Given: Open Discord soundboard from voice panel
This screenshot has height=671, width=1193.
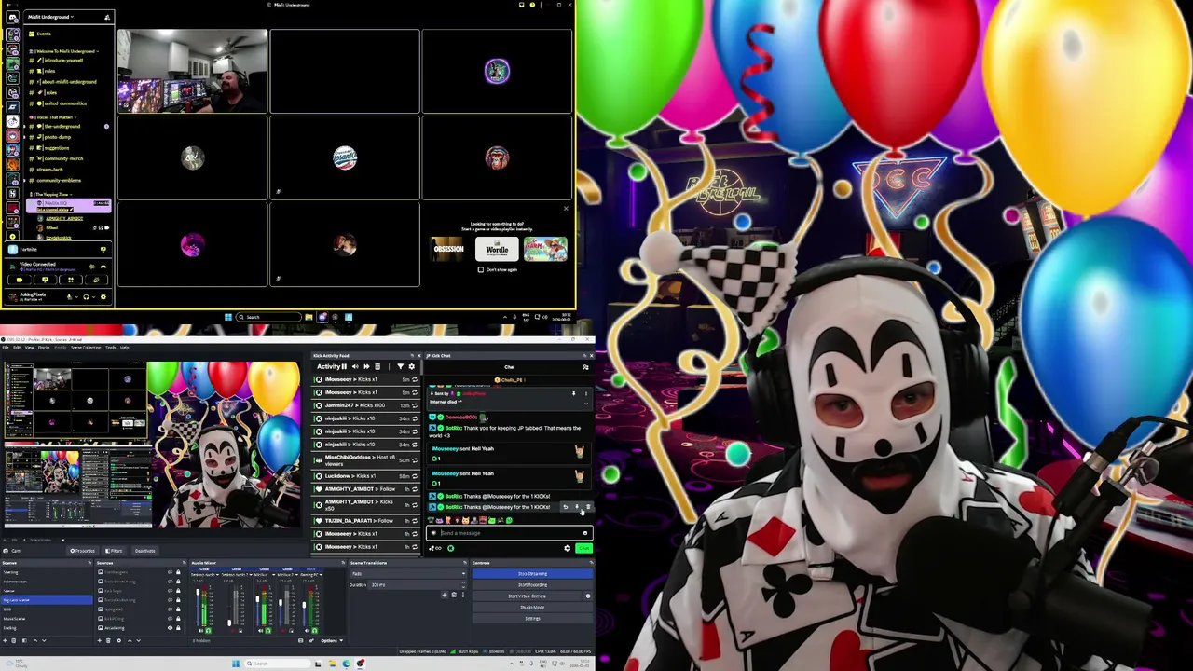Looking at the screenshot, I should click(x=96, y=280).
